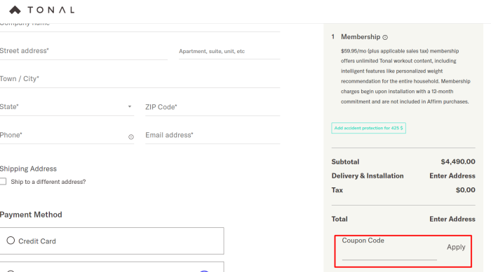Click Enter Address beside Delivery & Installation
The height and width of the screenshot is (272, 491).
pyautogui.click(x=452, y=176)
